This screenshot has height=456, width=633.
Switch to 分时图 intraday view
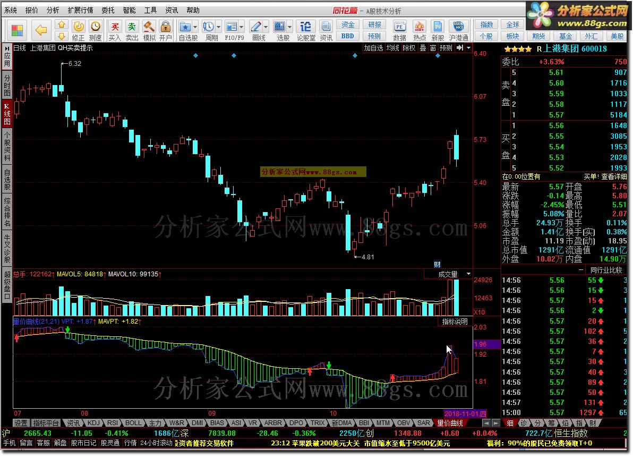coord(7,85)
